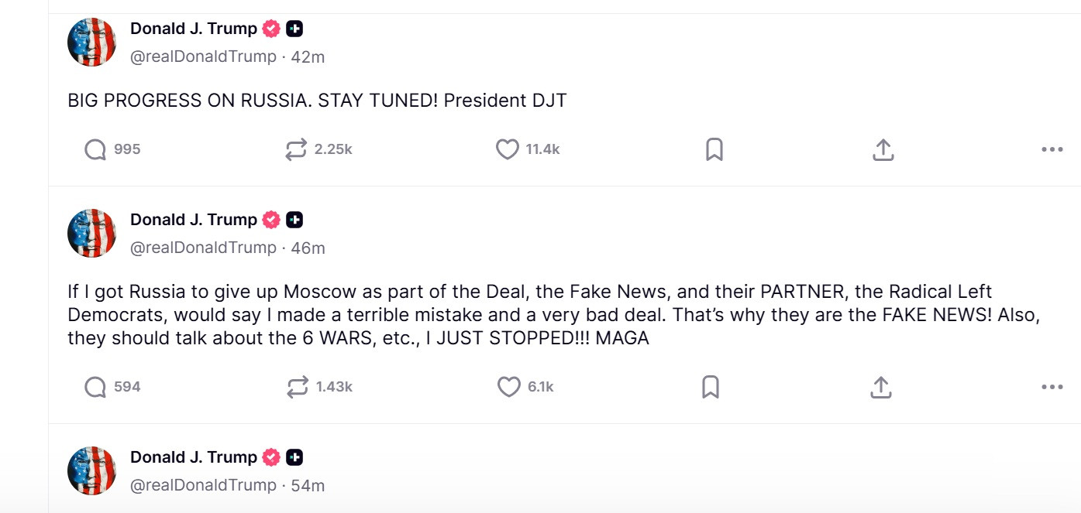Screen dimensions: 1081x513
Task: Like the BIG PROGRESS ON RUSSIA post
Action: tap(507, 149)
